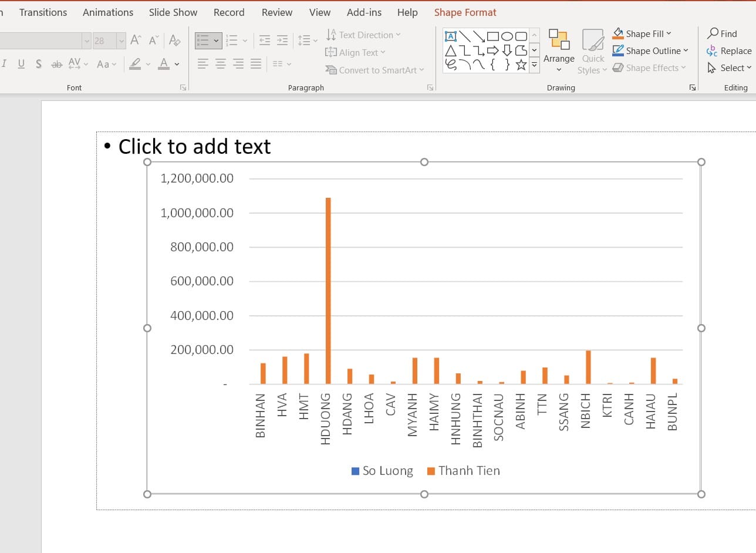Decrease font size with the smaller A
Viewport: 756px width, 553px height.
[x=154, y=40]
